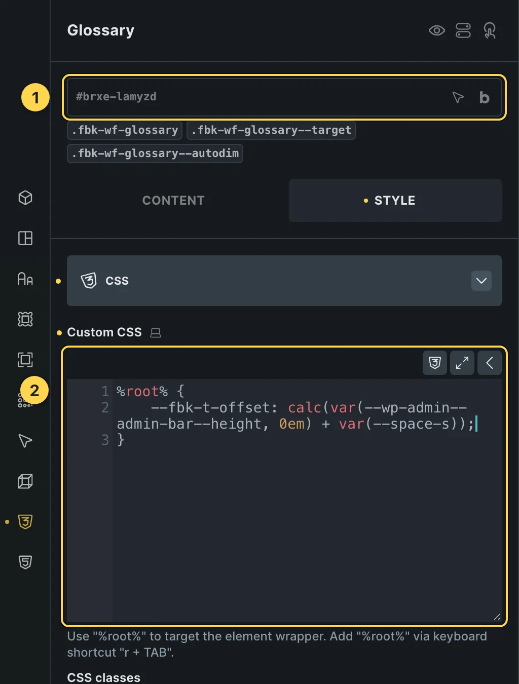
Task: Open conditions icon next to eye
Action: tap(463, 30)
